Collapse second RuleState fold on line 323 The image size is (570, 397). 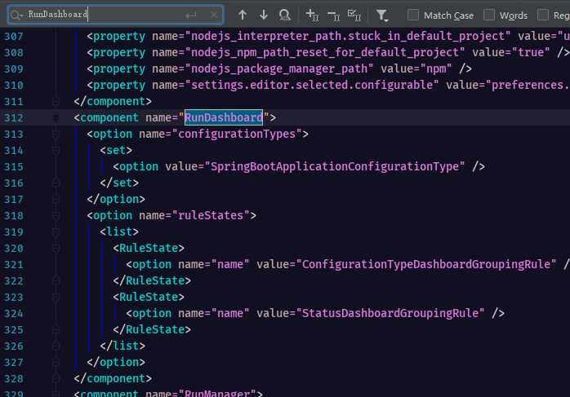(56, 298)
